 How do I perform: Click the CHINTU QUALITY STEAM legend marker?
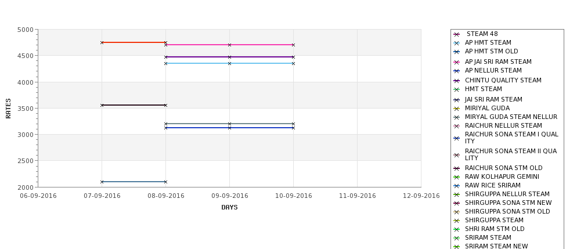point(456,81)
